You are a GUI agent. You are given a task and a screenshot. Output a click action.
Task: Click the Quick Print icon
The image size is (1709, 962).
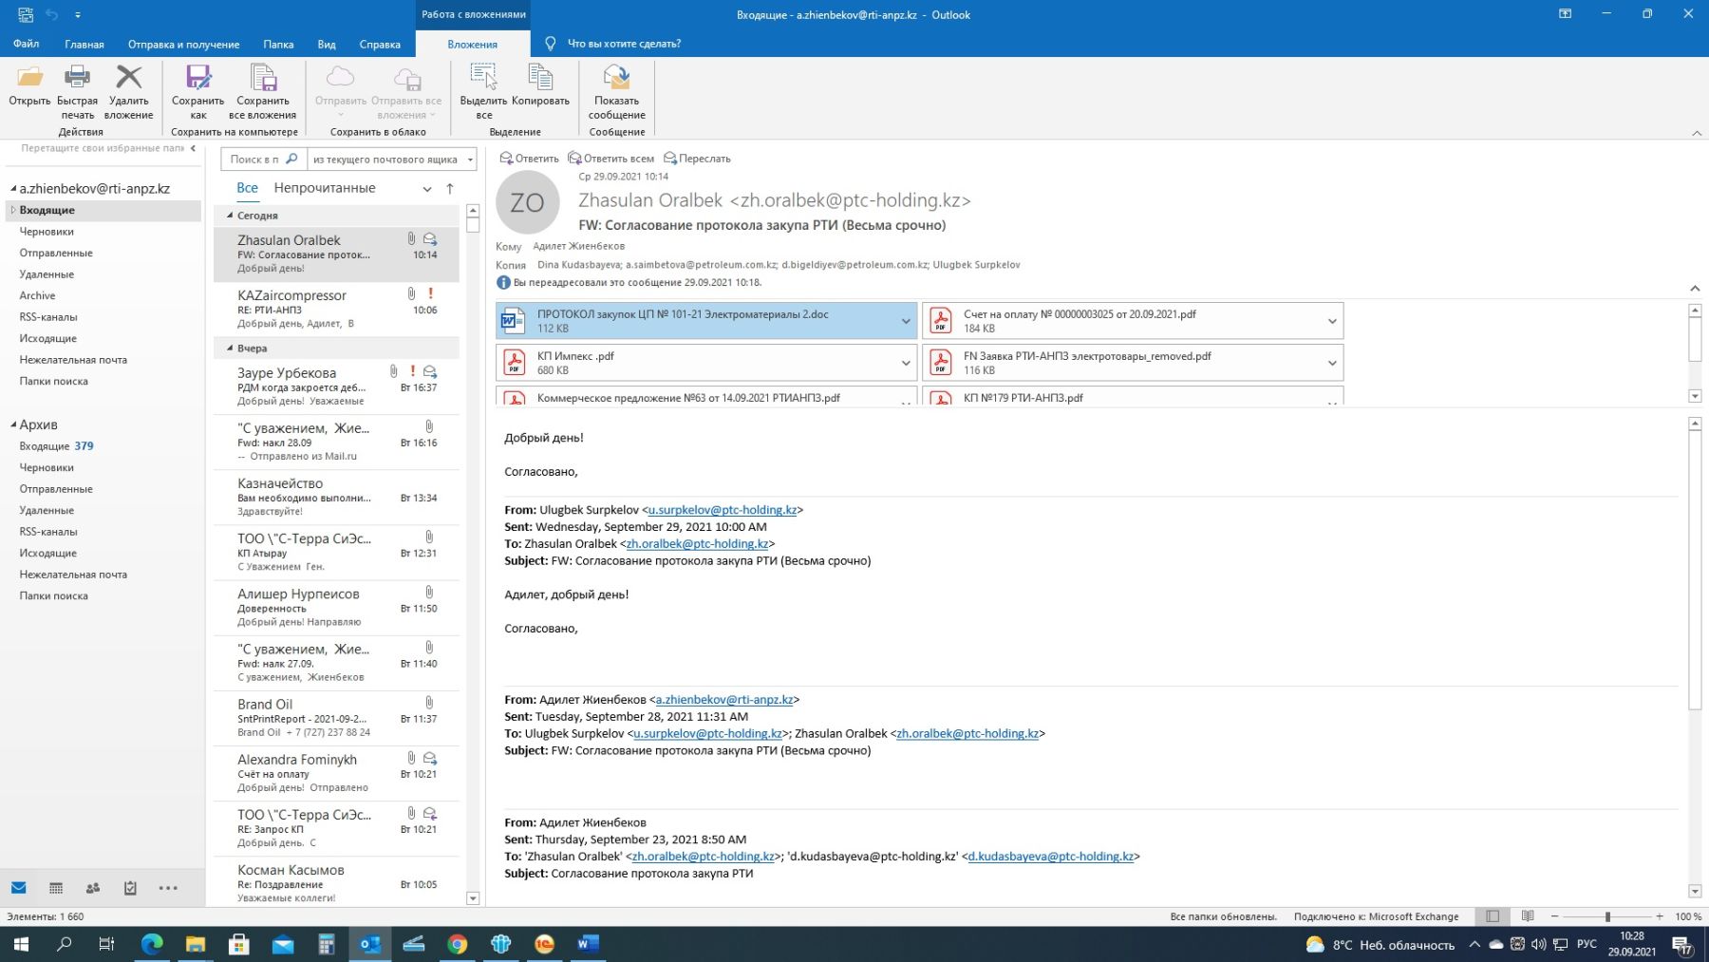coord(77,79)
